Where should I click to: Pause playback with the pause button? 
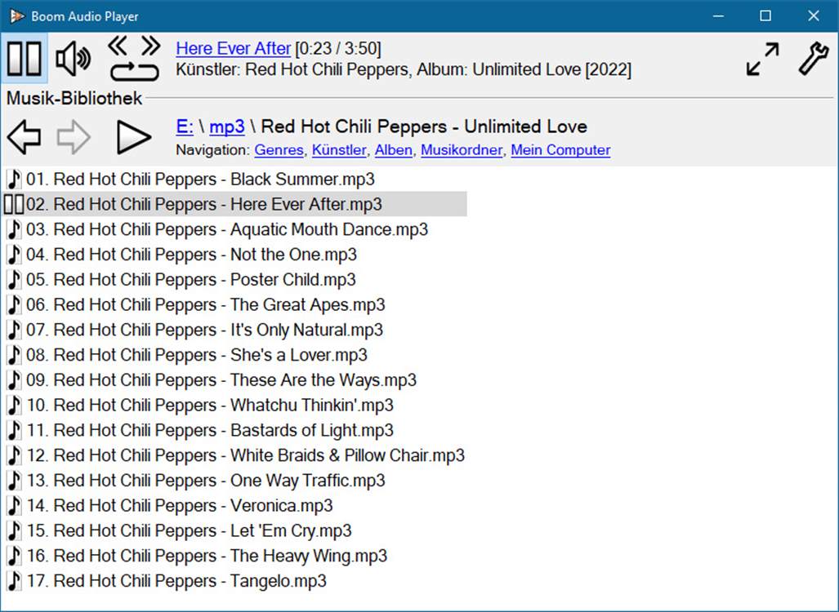click(x=24, y=58)
